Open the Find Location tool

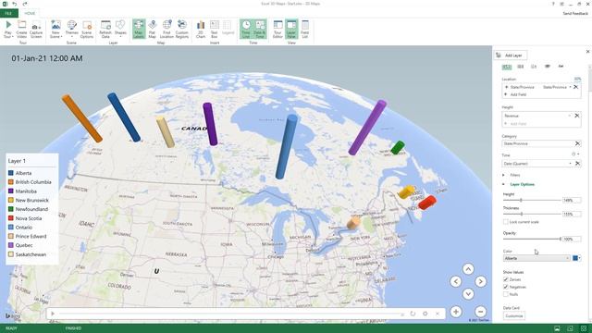click(166, 29)
